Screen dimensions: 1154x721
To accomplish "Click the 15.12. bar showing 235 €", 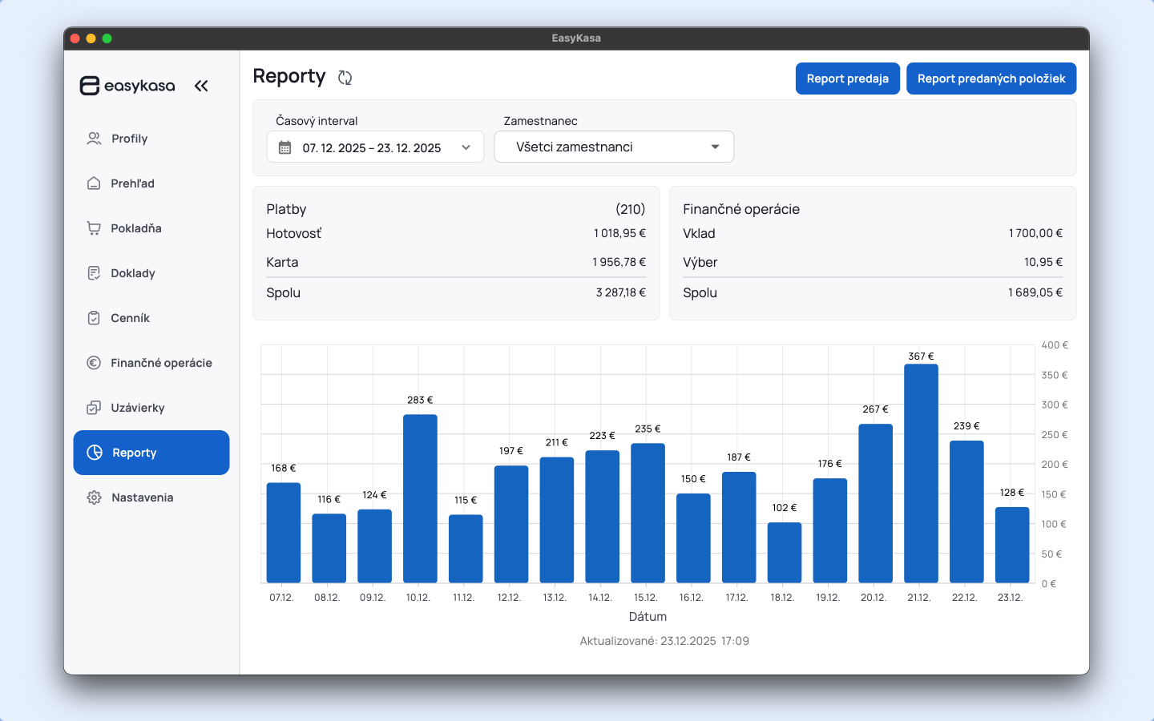I will [648, 513].
